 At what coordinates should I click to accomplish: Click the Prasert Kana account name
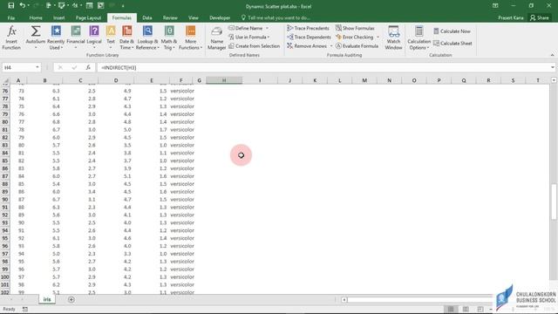511,17
